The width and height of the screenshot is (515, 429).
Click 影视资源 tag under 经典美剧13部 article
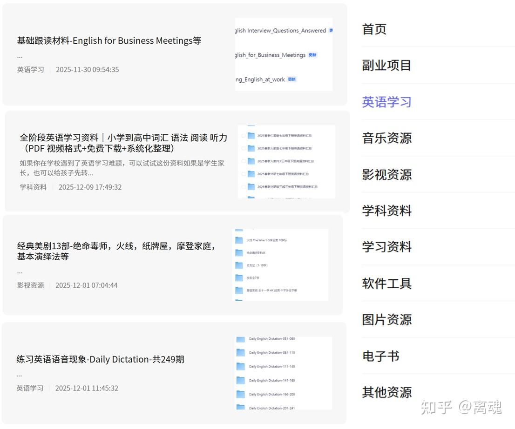pyautogui.click(x=31, y=285)
